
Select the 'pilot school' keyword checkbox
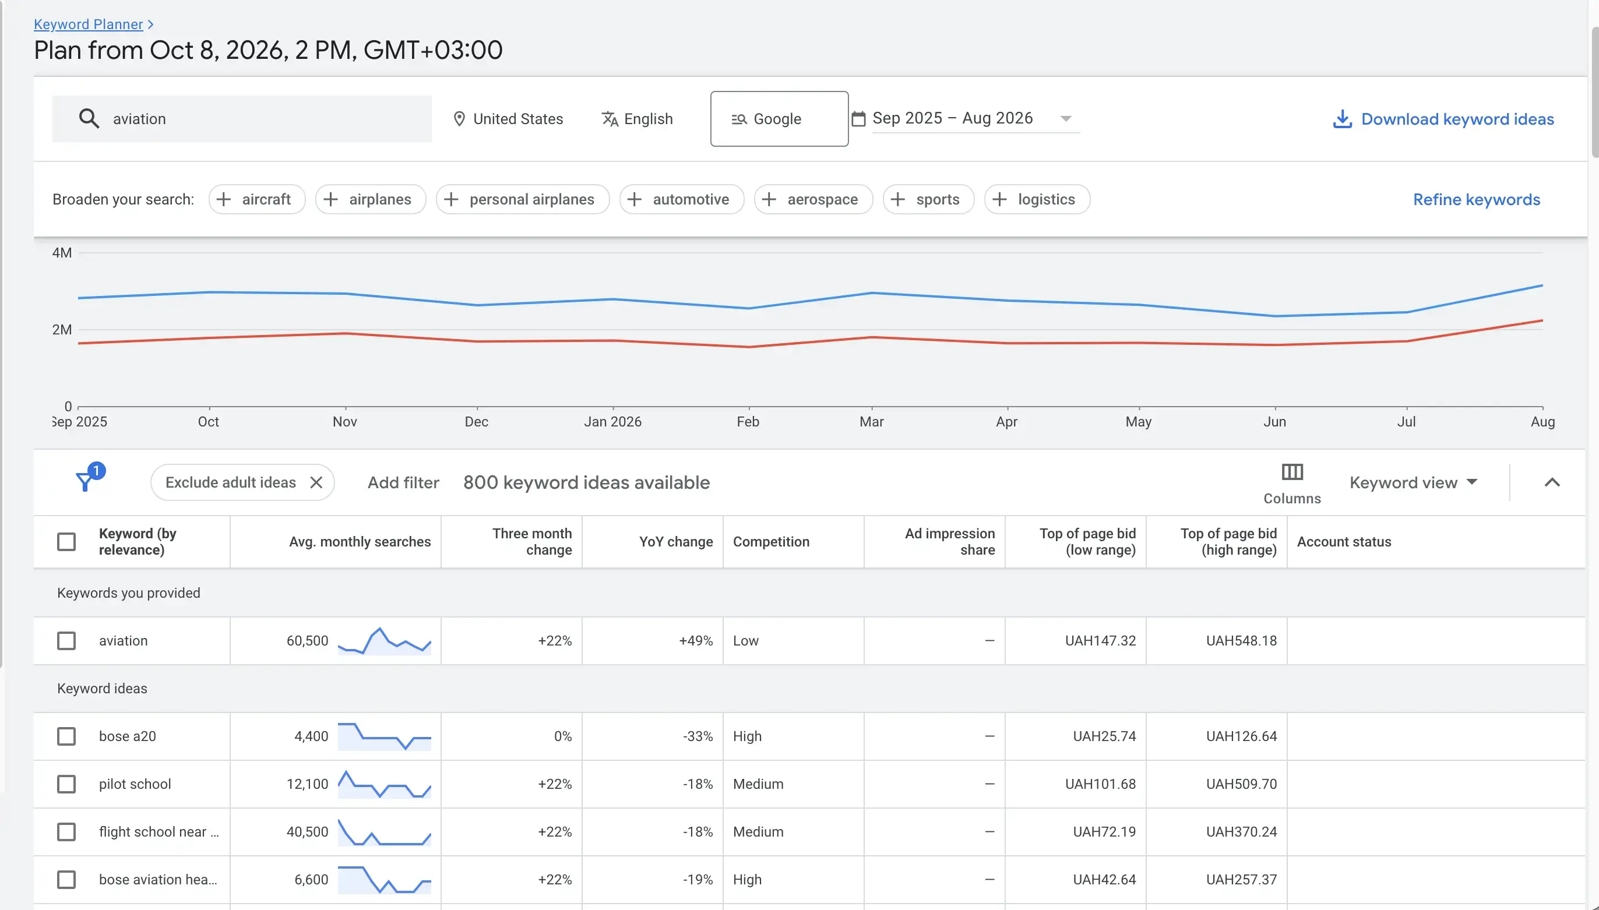point(66,784)
